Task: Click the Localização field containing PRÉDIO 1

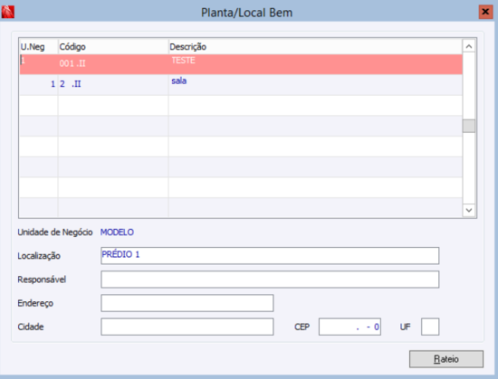Action: click(x=270, y=256)
